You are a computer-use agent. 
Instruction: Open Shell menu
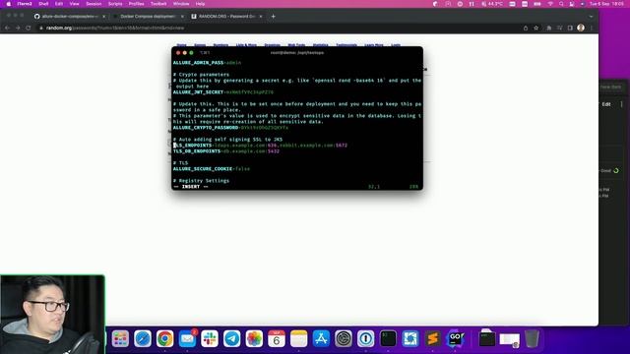(x=43, y=4)
